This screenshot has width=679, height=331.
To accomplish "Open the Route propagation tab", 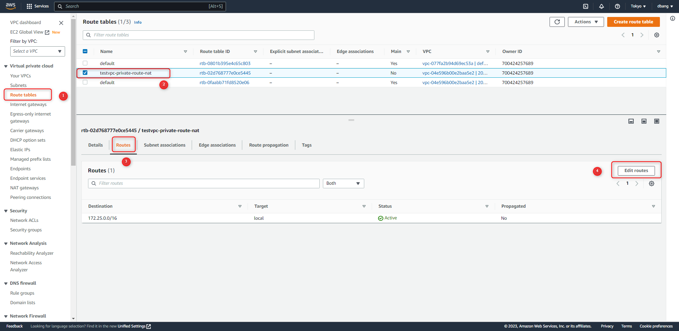I will point(269,145).
